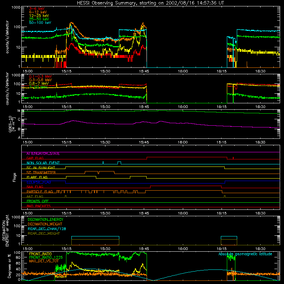This screenshot has height=284, width=284.
Task: Select the NON_SOLAR_EVENT flag label
Action: pyautogui.click(x=43, y=163)
